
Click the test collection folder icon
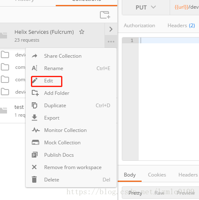point(3,111)
